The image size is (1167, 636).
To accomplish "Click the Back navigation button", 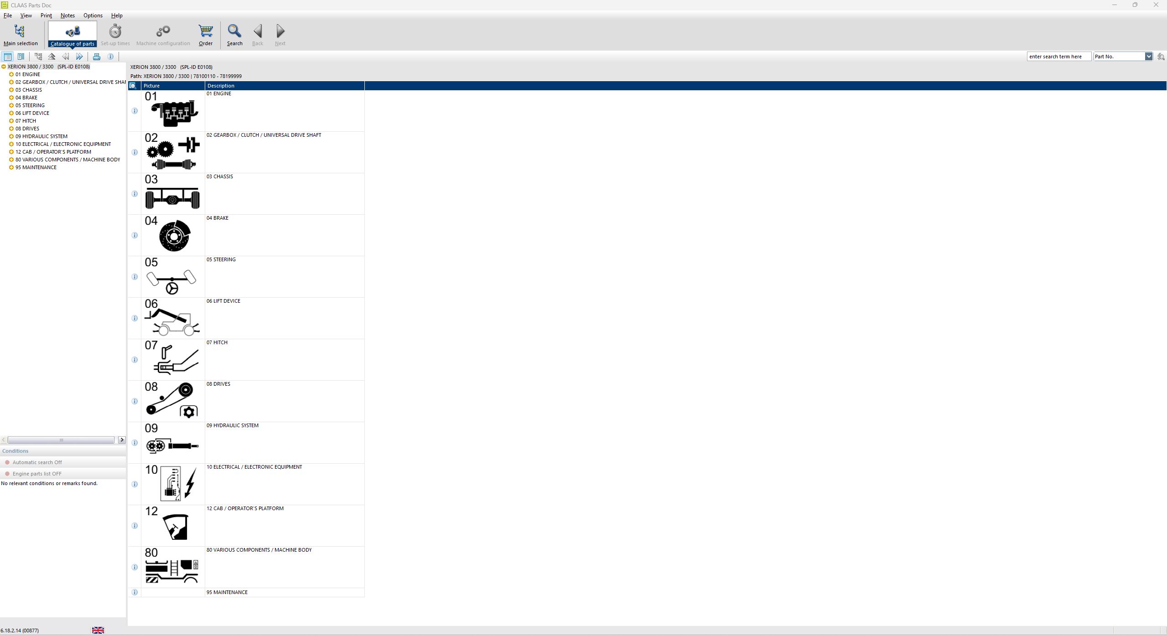I will [257, 34].
